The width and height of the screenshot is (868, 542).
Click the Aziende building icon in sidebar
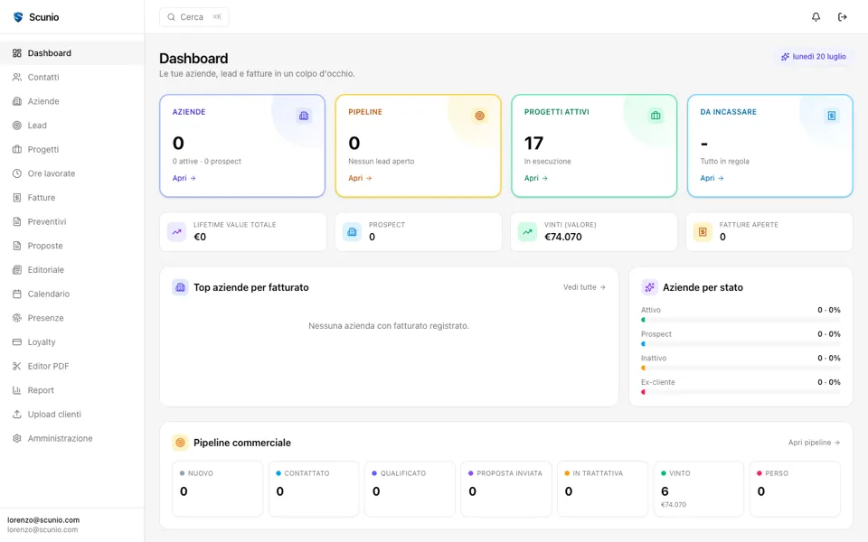tap(17, 101)
